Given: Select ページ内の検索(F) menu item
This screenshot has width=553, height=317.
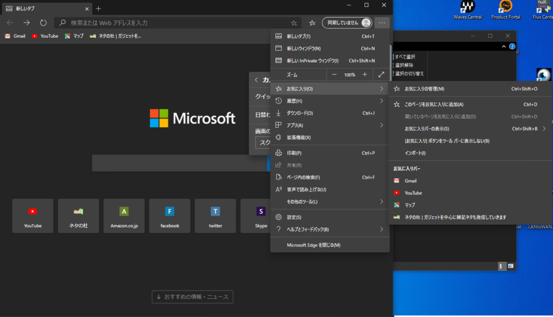Looking at the screenshot, I should [330, 177].
